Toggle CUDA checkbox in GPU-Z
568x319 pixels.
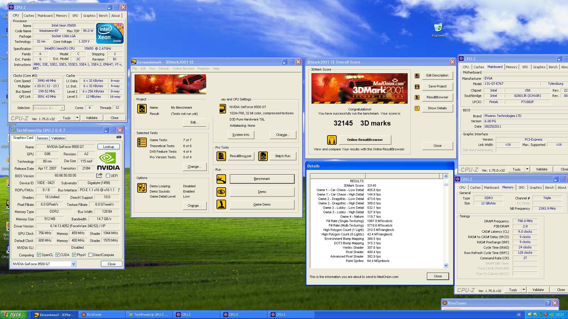(x=57, y=255)
